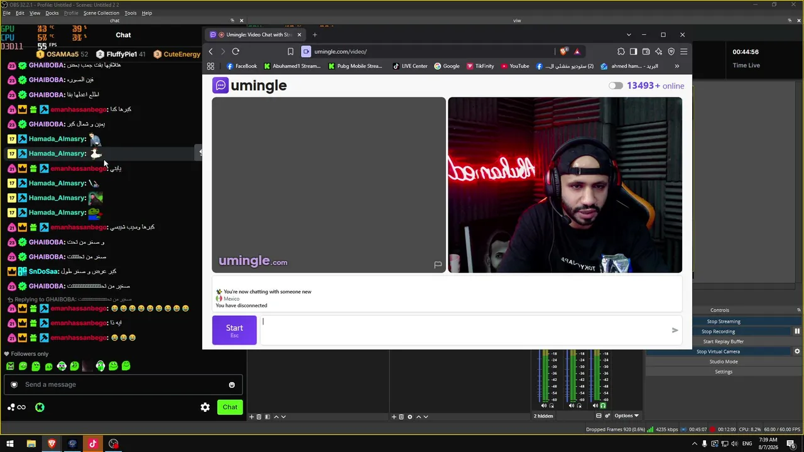Open the Brave Shields icon in the address bar

pos(563,51)
